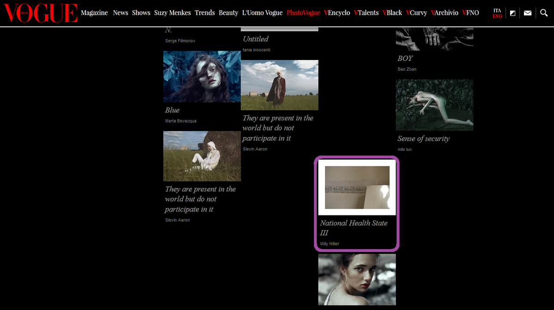554x310 pixels.
Task: Click the newsletter envelope icon
Action: point(528,12)
